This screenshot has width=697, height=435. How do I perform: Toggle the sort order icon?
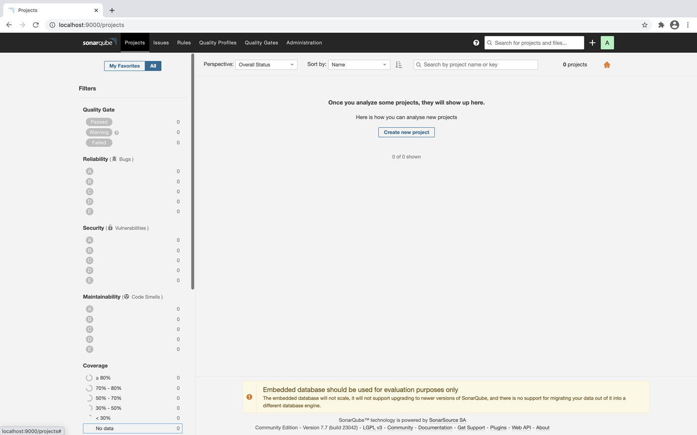(399, 65)
